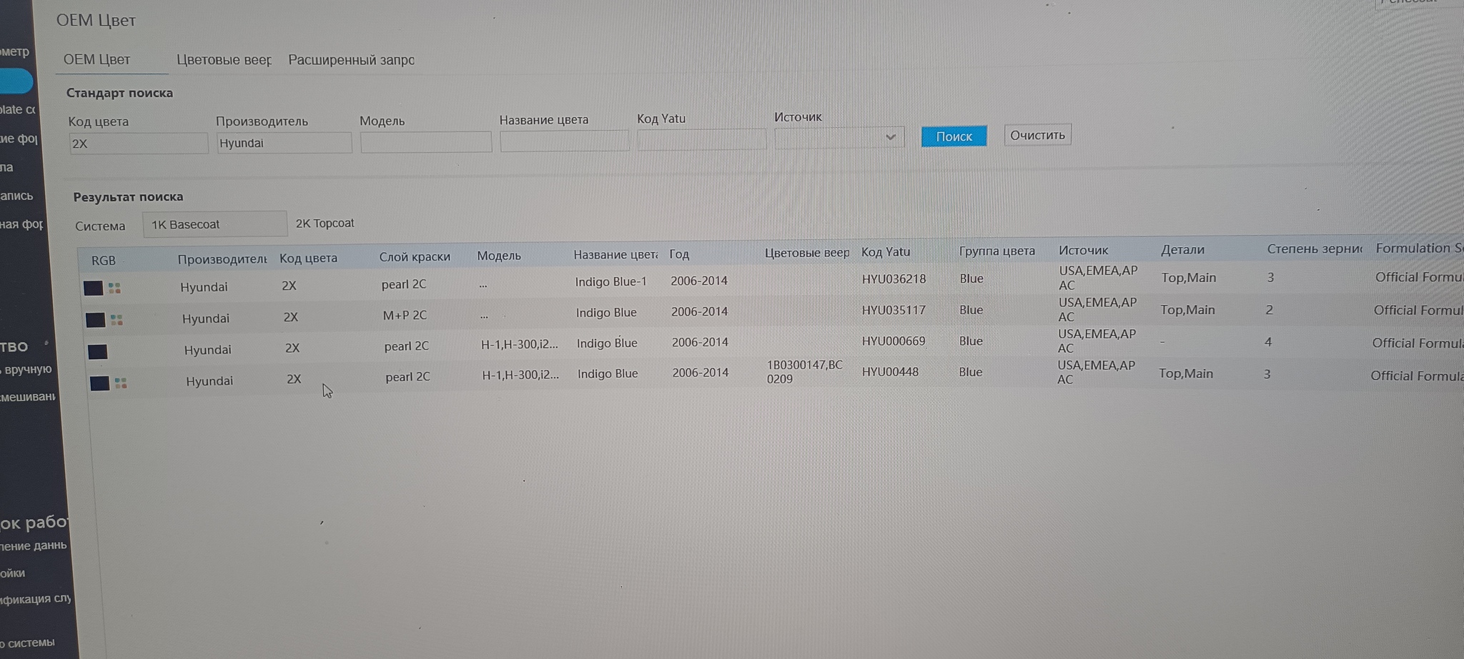Click dark blue swatch in HYU035117 row
The width and height of the screenshot is (1464, 659).
tap(96, 320)
